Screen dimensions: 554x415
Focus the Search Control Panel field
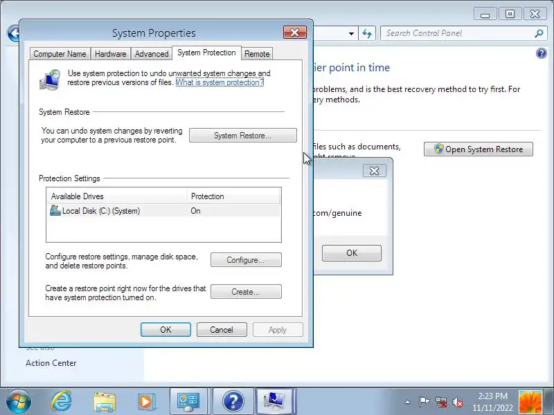(x=459, y=33)
